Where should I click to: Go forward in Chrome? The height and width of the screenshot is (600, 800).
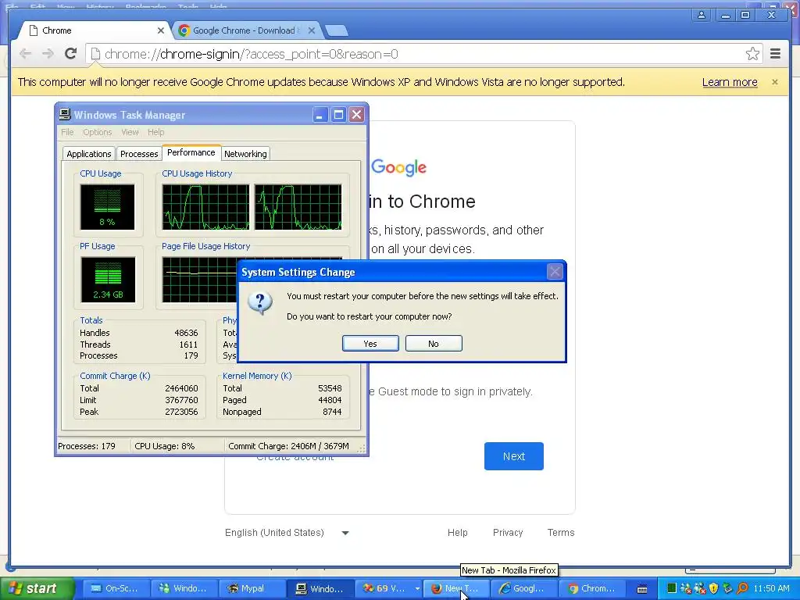coord(48,54)
